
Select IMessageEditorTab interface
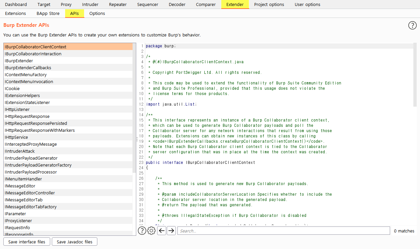[68, 200]
